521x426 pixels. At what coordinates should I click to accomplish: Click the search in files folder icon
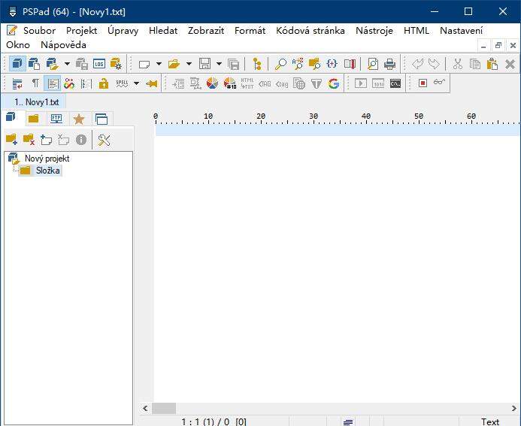click(x=314, y=63)
